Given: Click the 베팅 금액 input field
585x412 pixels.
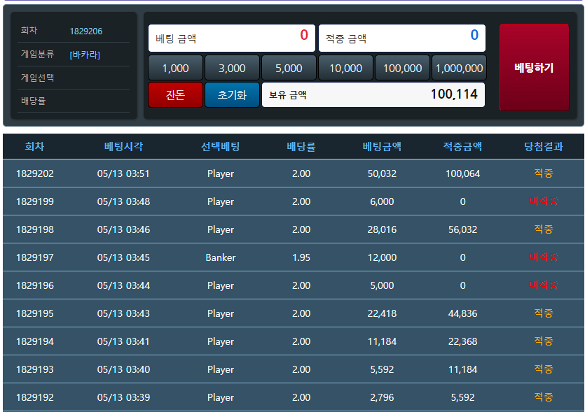Looking at the screenshot, I should tap(232, 38).
